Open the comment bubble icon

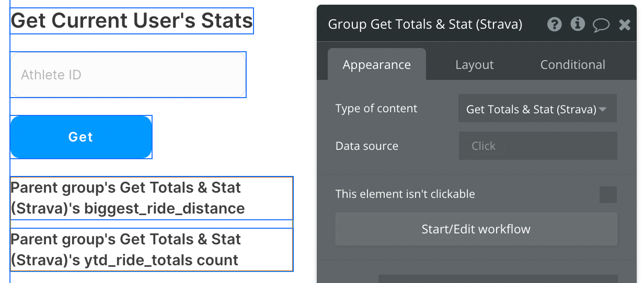(601, 25)
